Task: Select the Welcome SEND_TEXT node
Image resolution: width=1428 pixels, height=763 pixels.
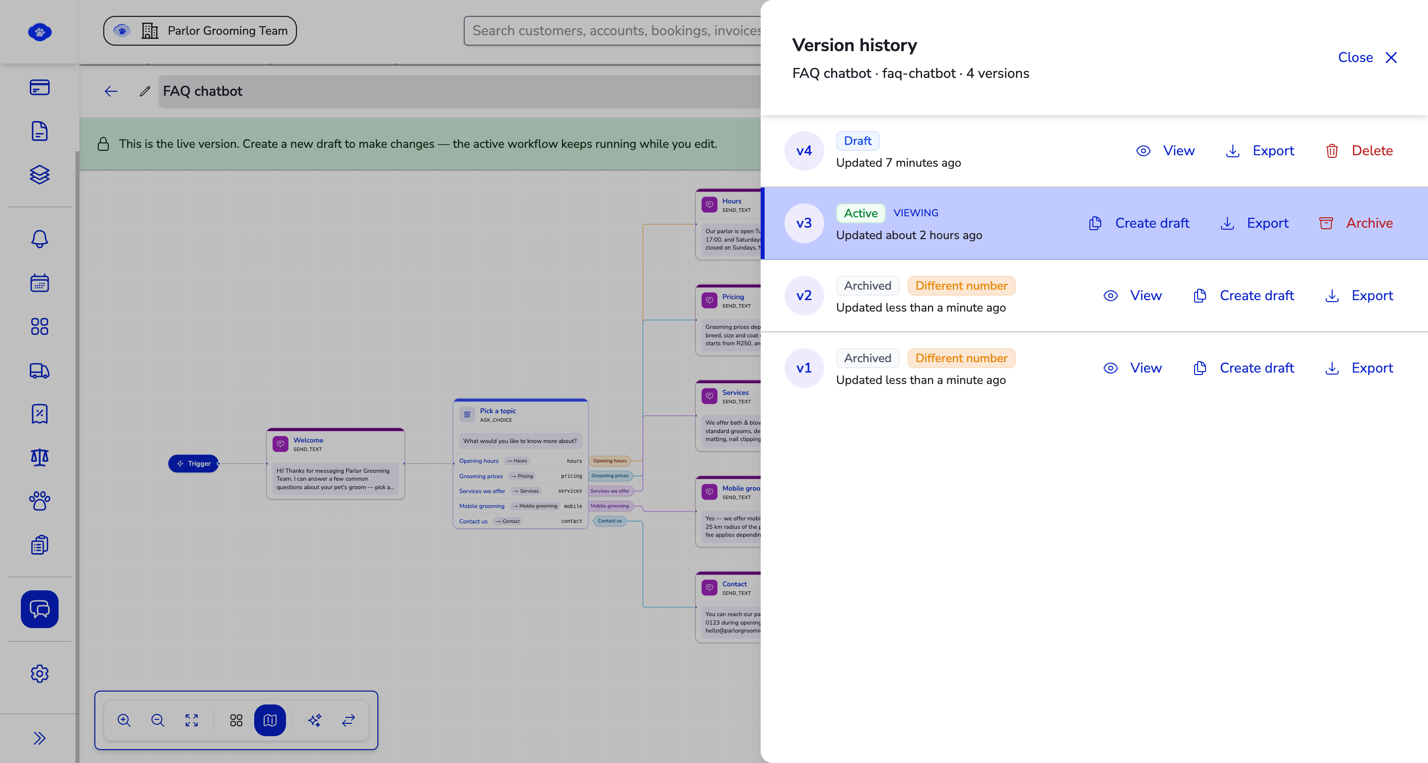Action: 335,464
